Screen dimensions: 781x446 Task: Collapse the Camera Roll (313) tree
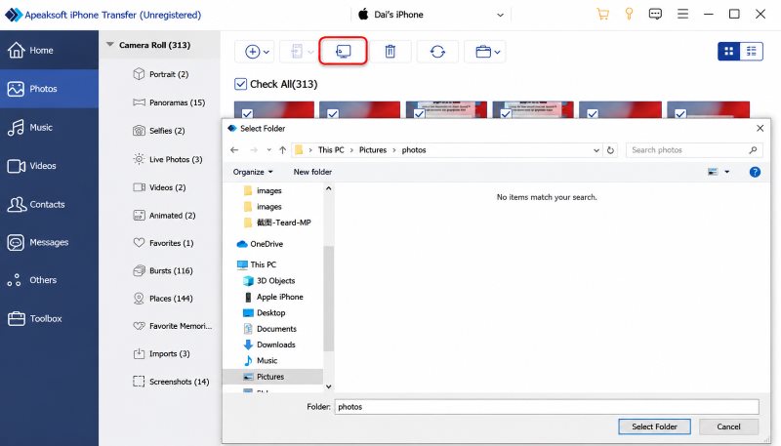click(109, 45)
